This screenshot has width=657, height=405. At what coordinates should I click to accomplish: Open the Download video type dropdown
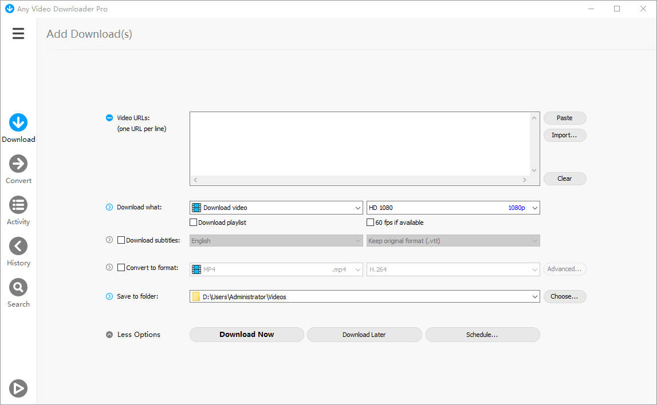pyautogui.click(x=276, y=208)
